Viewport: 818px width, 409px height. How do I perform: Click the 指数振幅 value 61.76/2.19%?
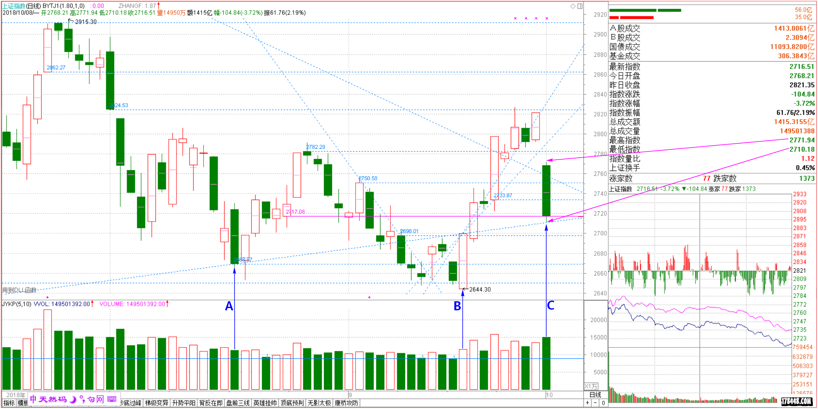(x=795, y=113)
